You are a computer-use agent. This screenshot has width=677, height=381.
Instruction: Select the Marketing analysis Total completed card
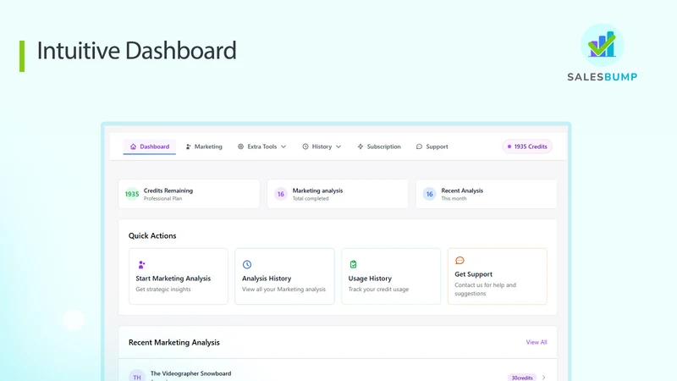pos(338,194)
